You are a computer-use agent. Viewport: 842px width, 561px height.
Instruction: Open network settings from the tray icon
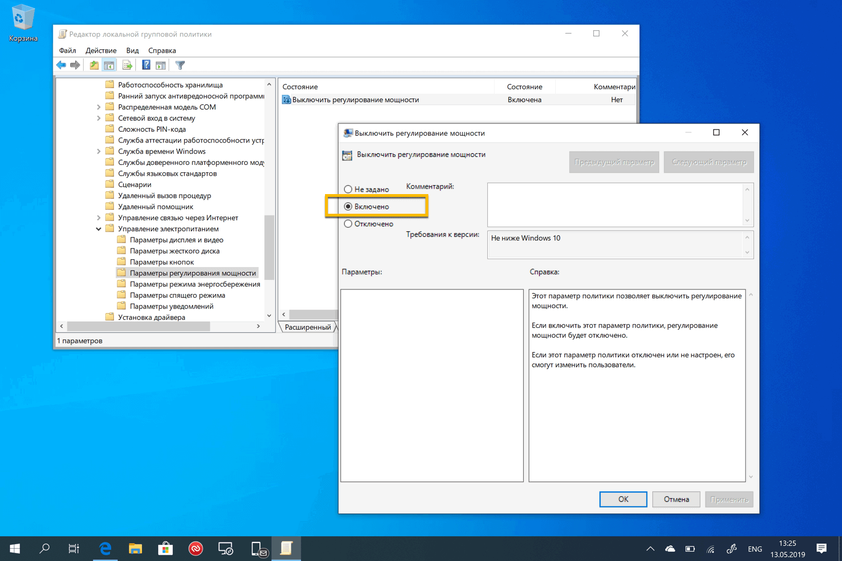pyautogui.click(x=711, y=549)
